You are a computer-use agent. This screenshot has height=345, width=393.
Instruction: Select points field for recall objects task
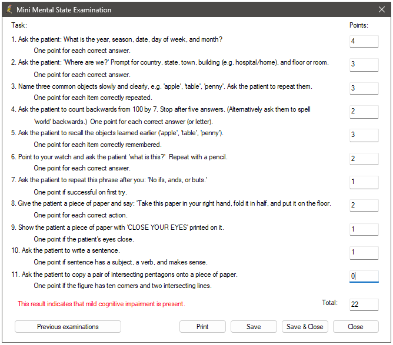364,135
